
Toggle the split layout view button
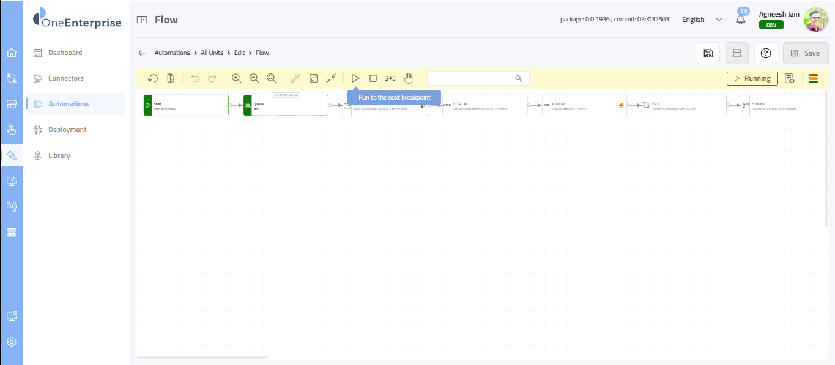tap(737, 53)
